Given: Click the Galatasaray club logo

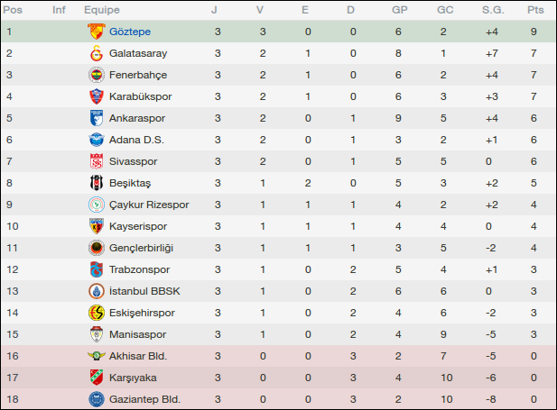Looking at the screenshot, I should pos(96,53).
